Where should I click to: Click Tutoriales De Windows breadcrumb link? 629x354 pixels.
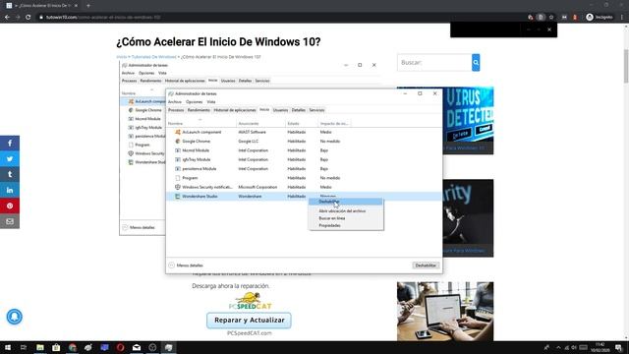click(x=154, y=57)
